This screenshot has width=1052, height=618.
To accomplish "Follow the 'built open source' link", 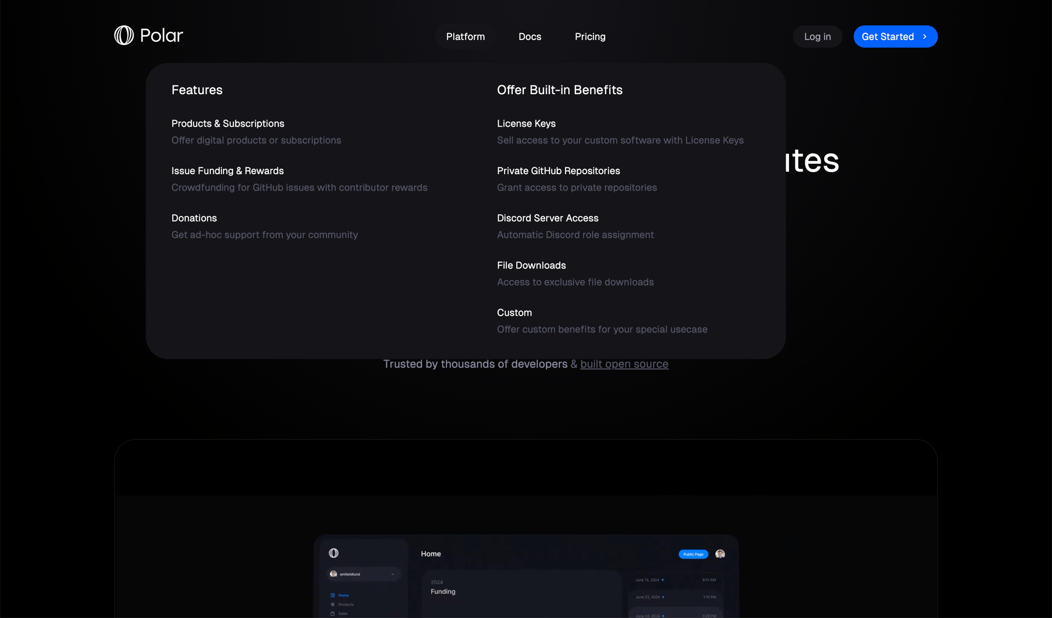I will click(x=624, y=364).
